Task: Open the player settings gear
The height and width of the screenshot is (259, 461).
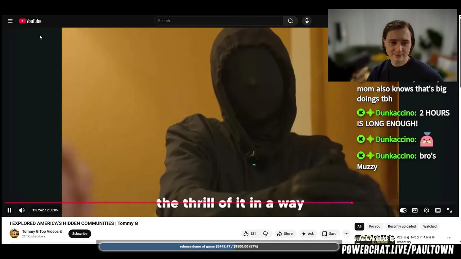Action: tap(426, 210)
